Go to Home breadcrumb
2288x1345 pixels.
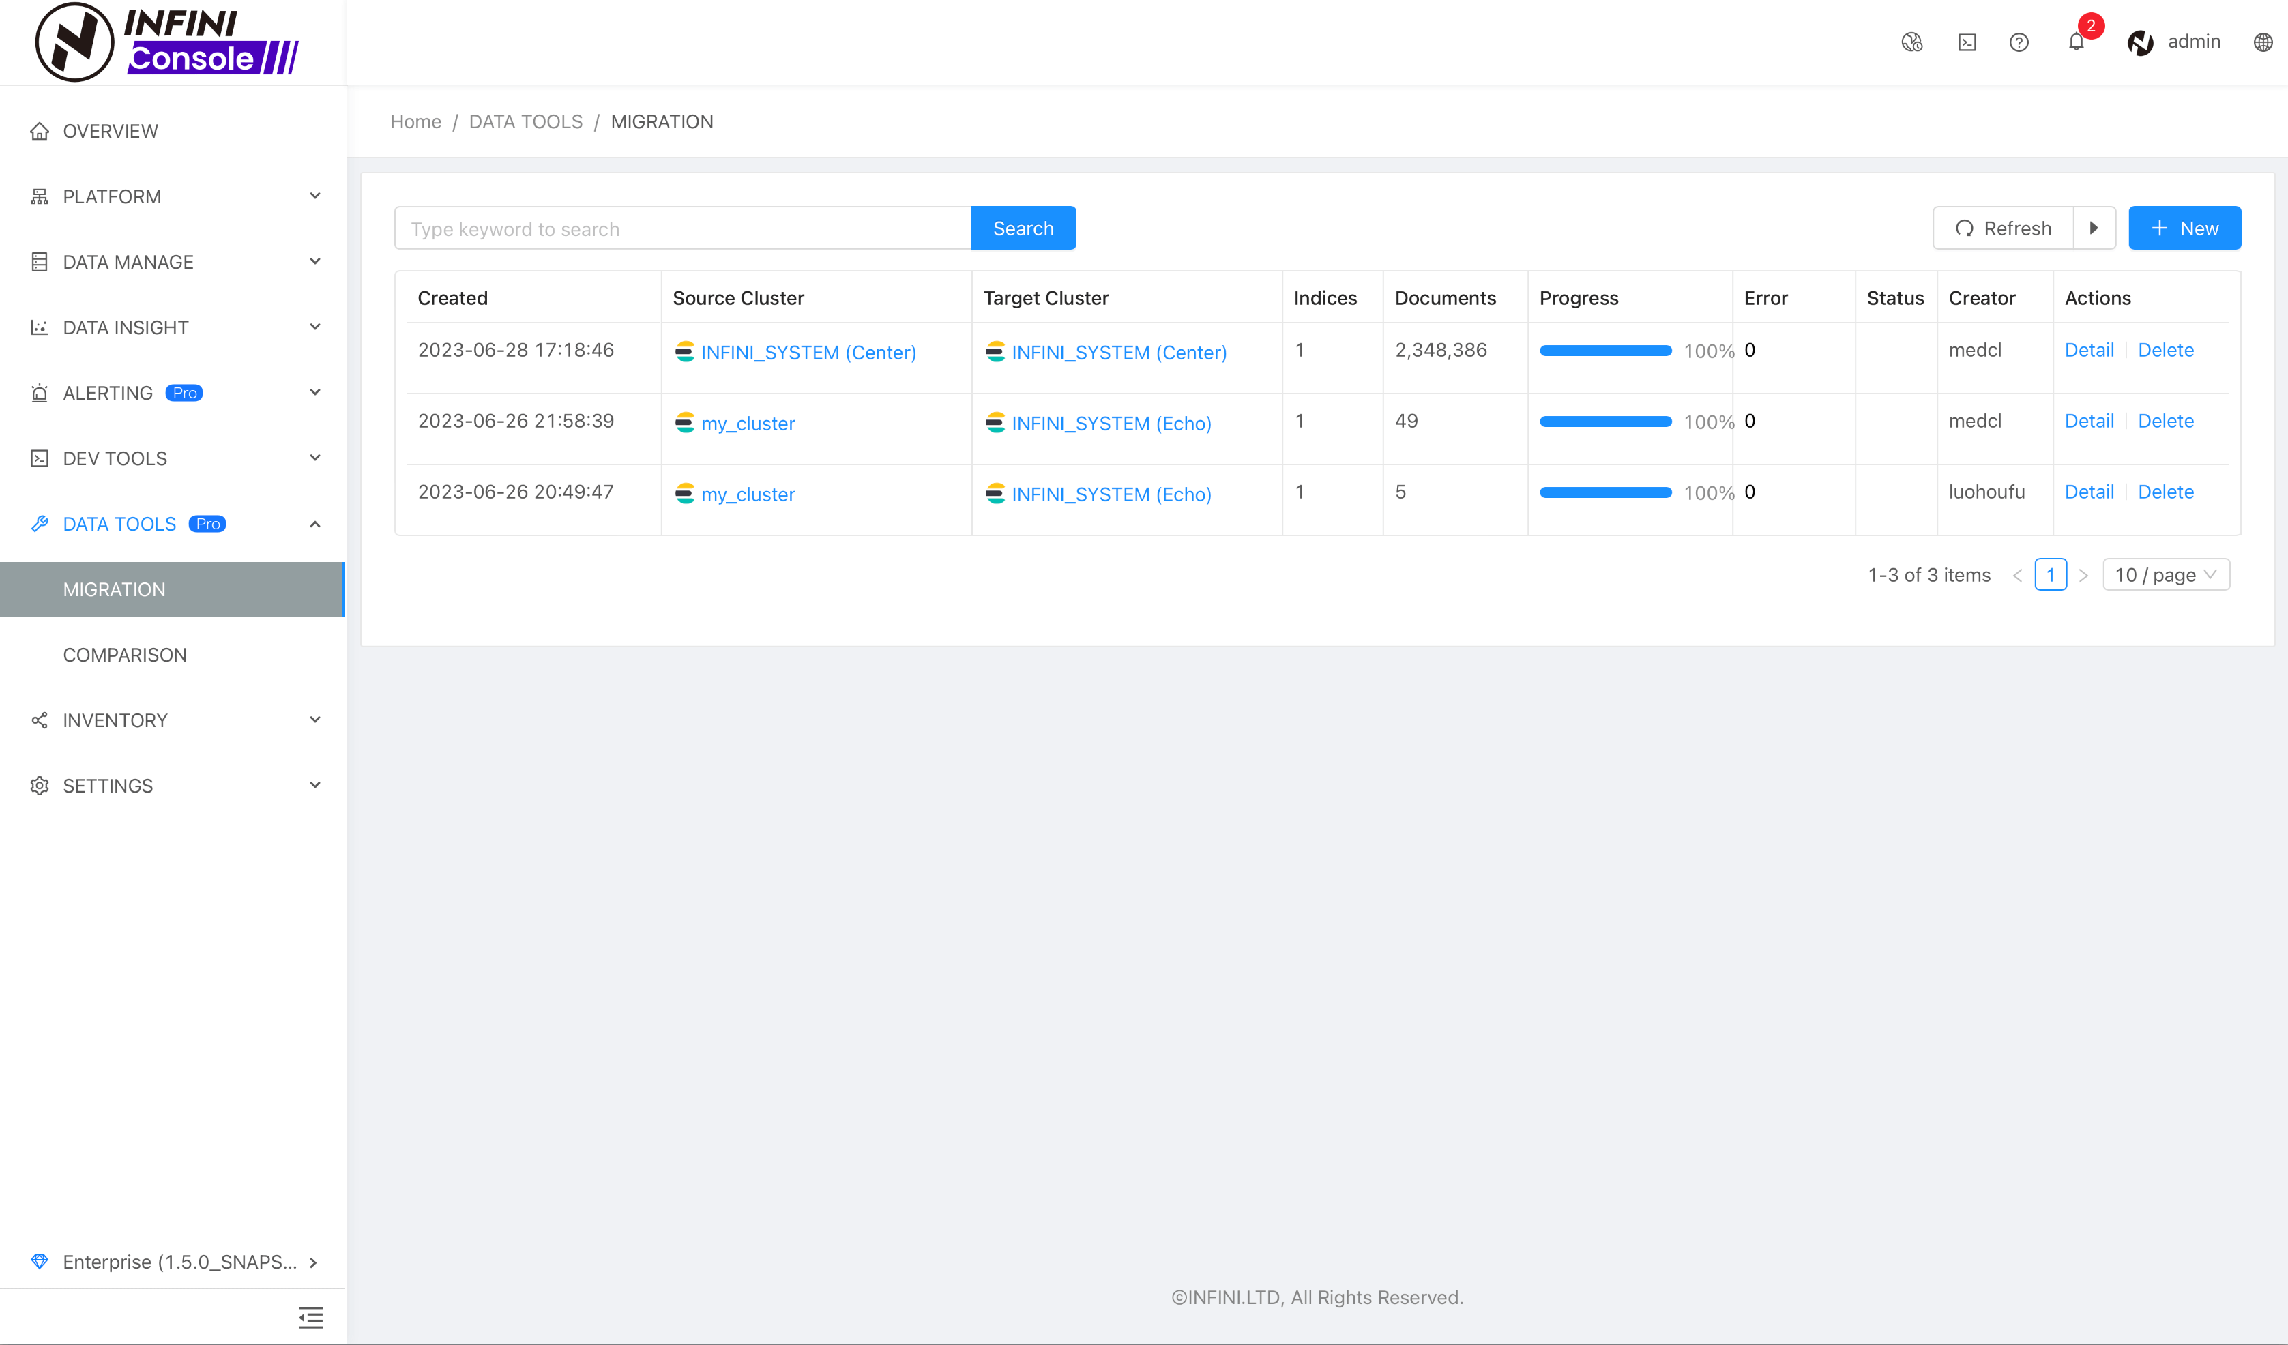[x=416, y=121]
